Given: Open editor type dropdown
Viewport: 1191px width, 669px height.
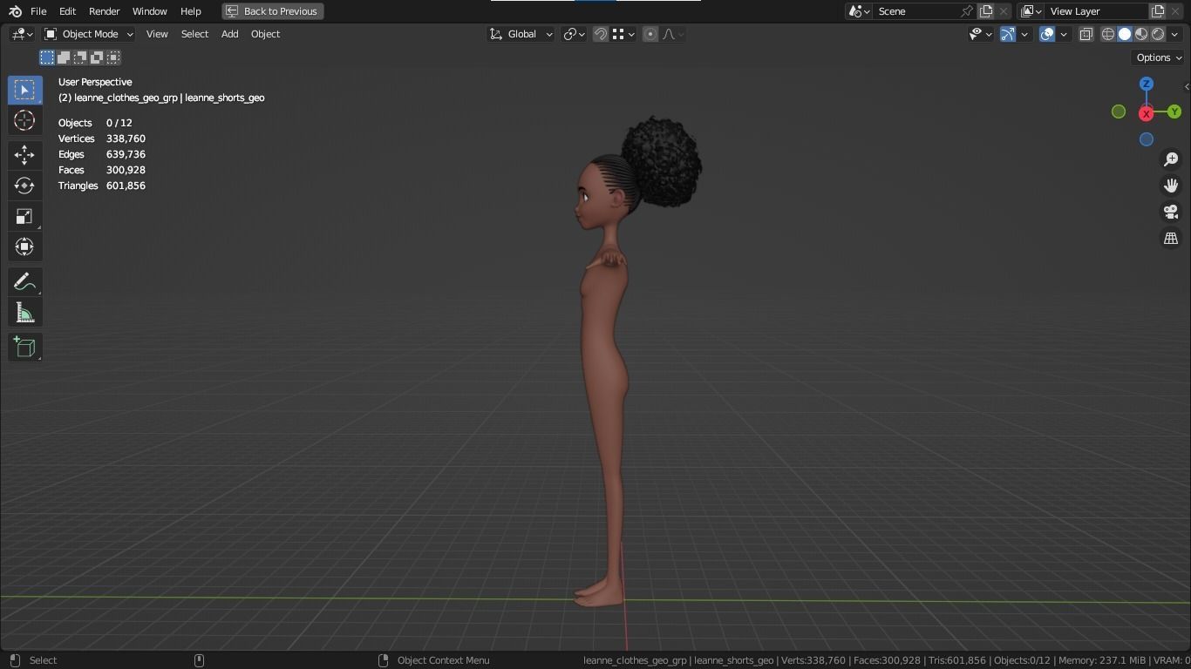Looking at the screenshot, I should pyautogui.click(x=22, y=34).
